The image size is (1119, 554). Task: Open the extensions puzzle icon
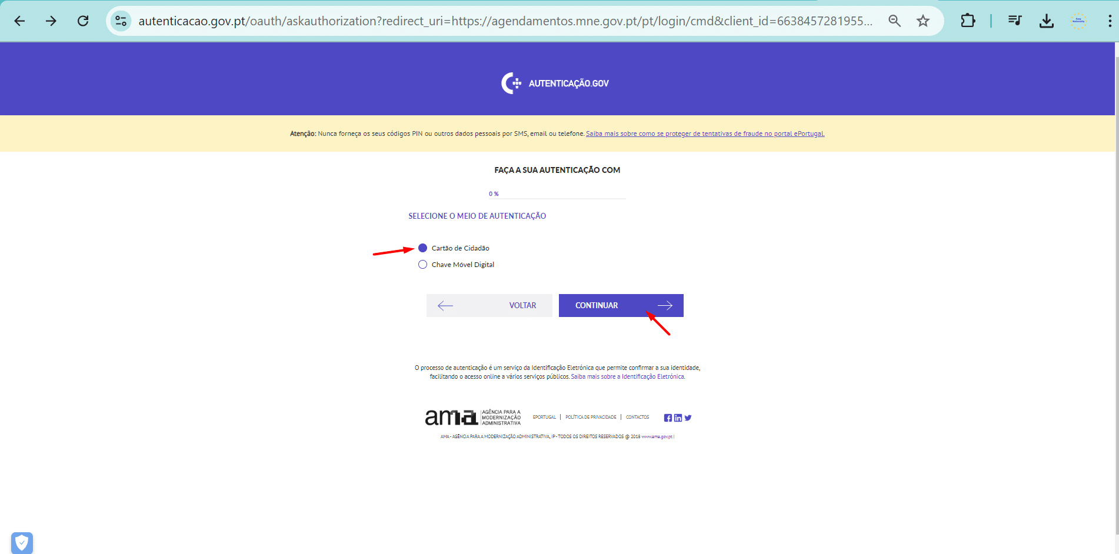(968, 21)
